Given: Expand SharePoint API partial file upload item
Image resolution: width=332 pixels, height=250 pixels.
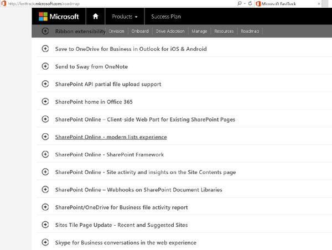Looking at the screenshot, I should pyautogui.click(x=108, y=84).
